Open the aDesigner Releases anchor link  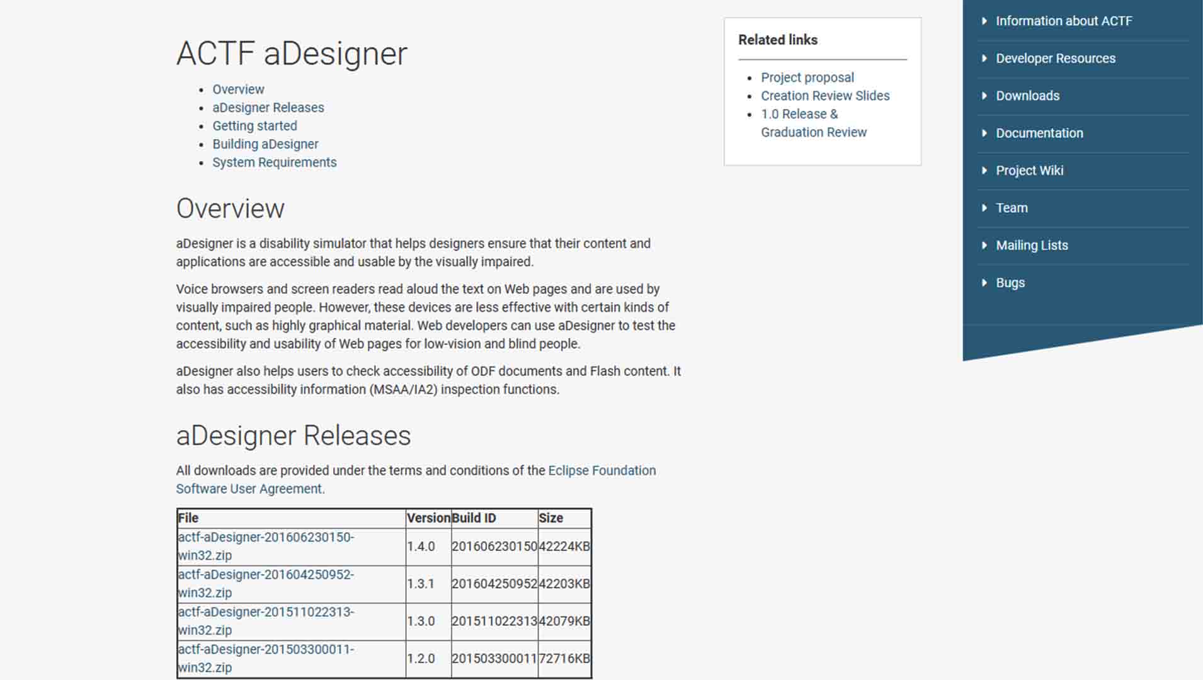coord(268,107)
